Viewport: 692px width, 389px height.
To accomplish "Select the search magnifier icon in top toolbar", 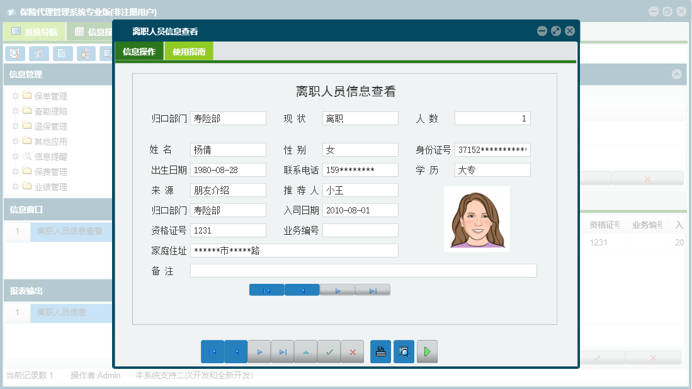I will [14, 54].
